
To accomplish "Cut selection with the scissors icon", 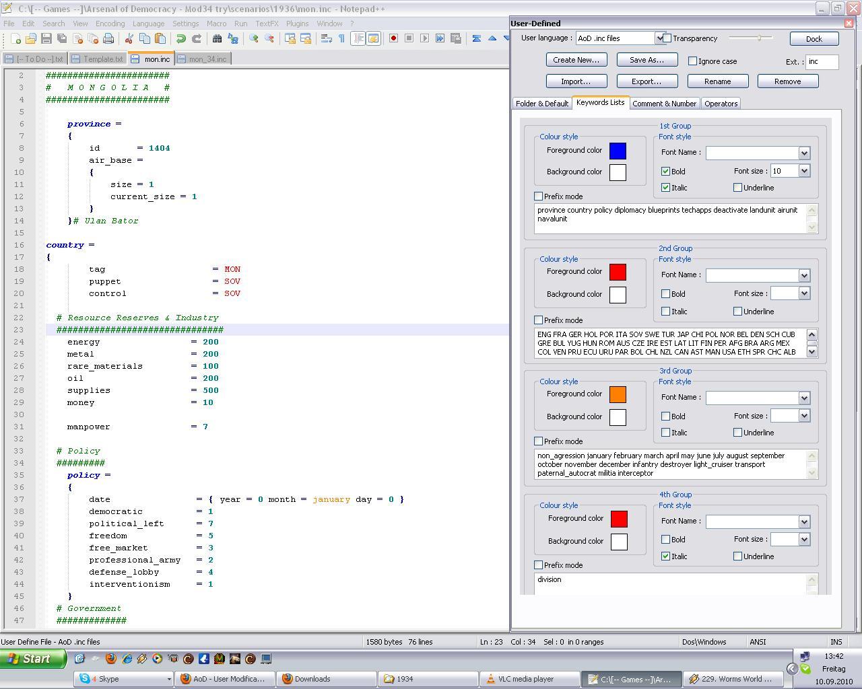I will 129,39.
